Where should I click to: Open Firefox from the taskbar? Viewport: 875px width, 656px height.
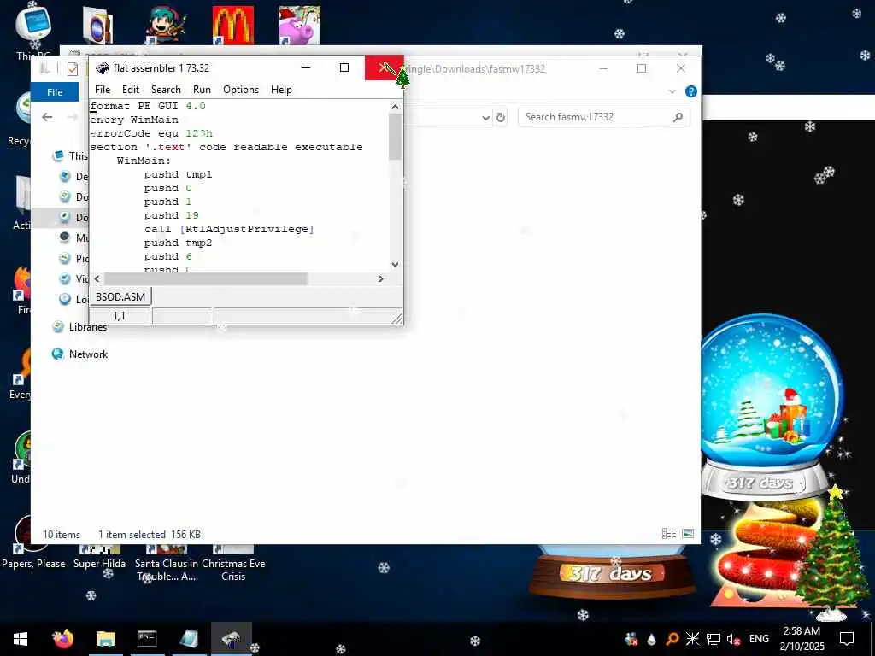coord(63,639)
